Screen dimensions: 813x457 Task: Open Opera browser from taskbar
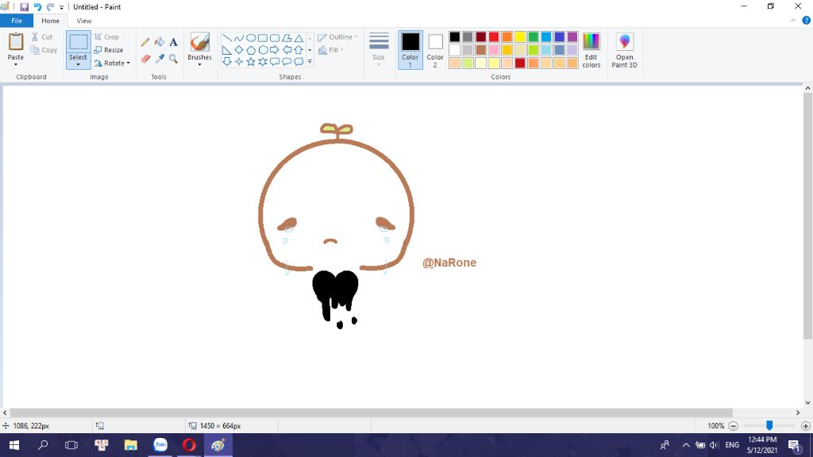[189, 445]
